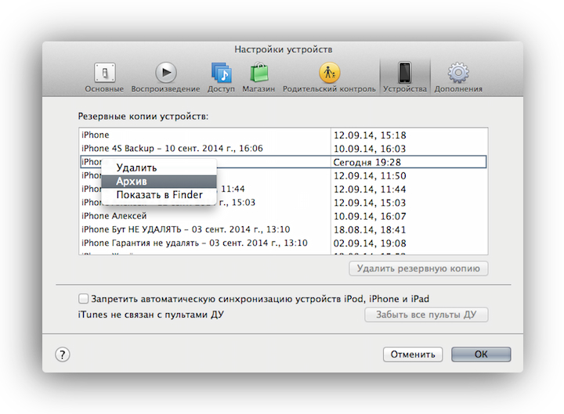Choose Архив from the context menu
Viewport: 564px width, 414px height.
(131, 182)
